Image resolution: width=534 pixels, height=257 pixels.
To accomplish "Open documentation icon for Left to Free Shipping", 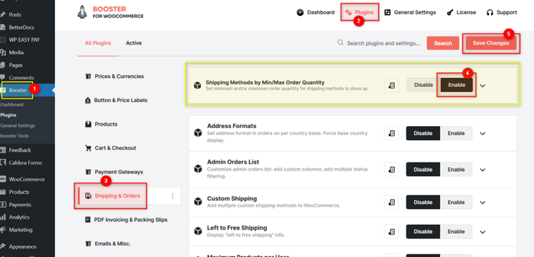I will [391, 232].
